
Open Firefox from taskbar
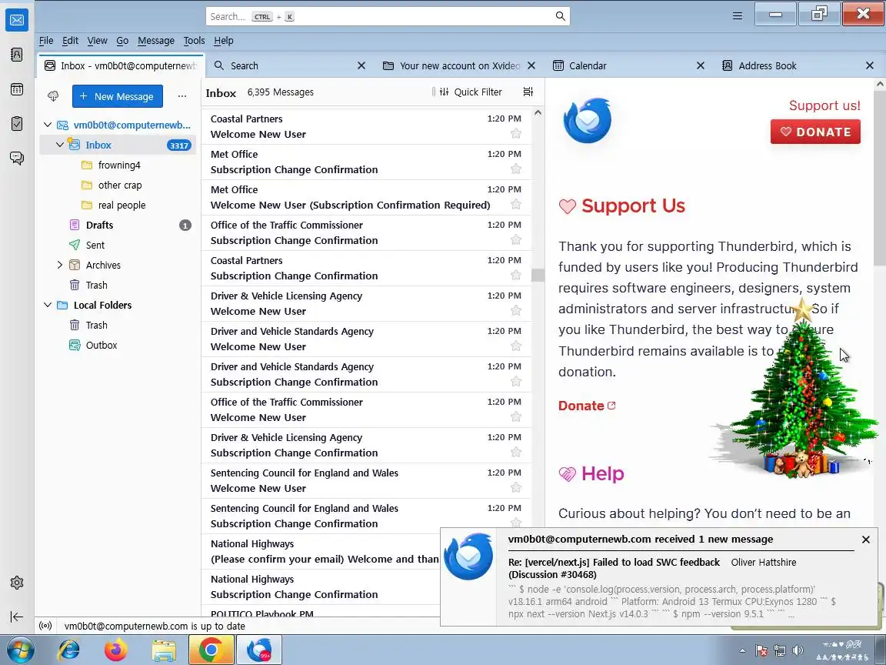pos(116,650)
